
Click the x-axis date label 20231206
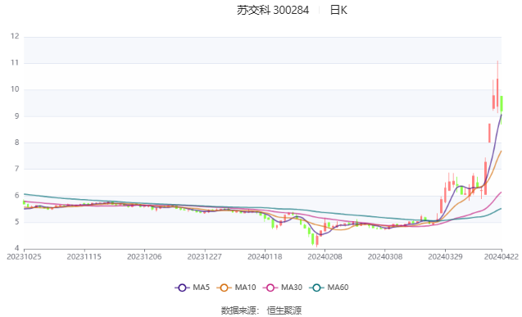(144, 256)
